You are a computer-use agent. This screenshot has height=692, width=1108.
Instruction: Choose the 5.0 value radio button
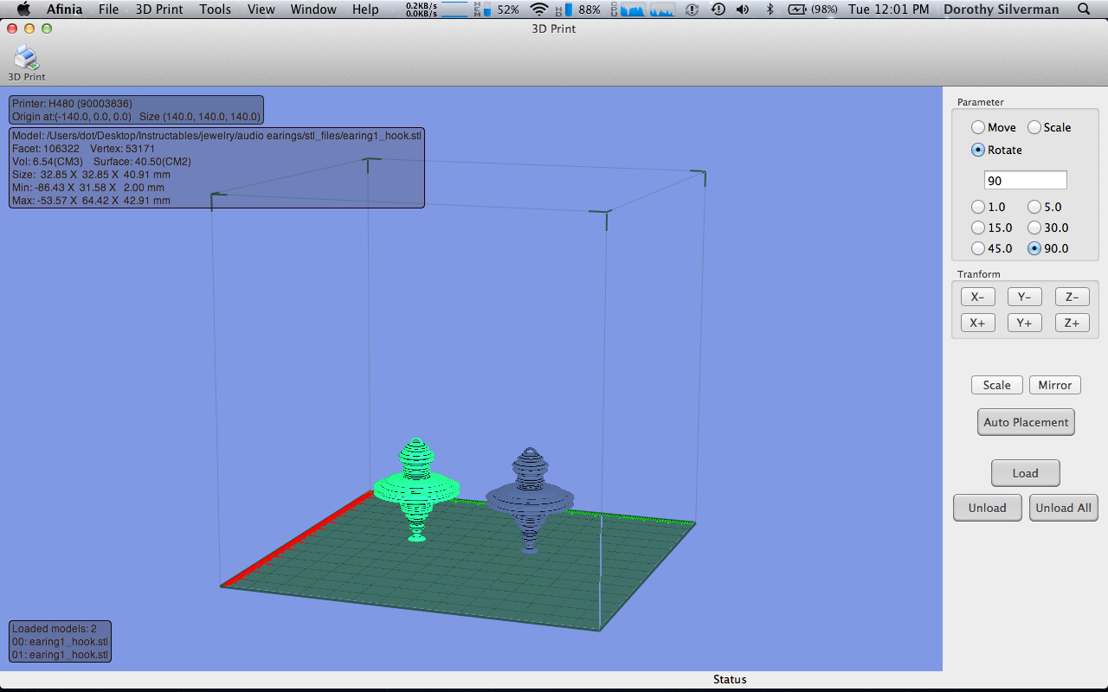[x=1034, y=207]
